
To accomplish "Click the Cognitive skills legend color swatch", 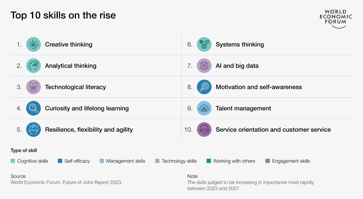I will tap(13, 161).
